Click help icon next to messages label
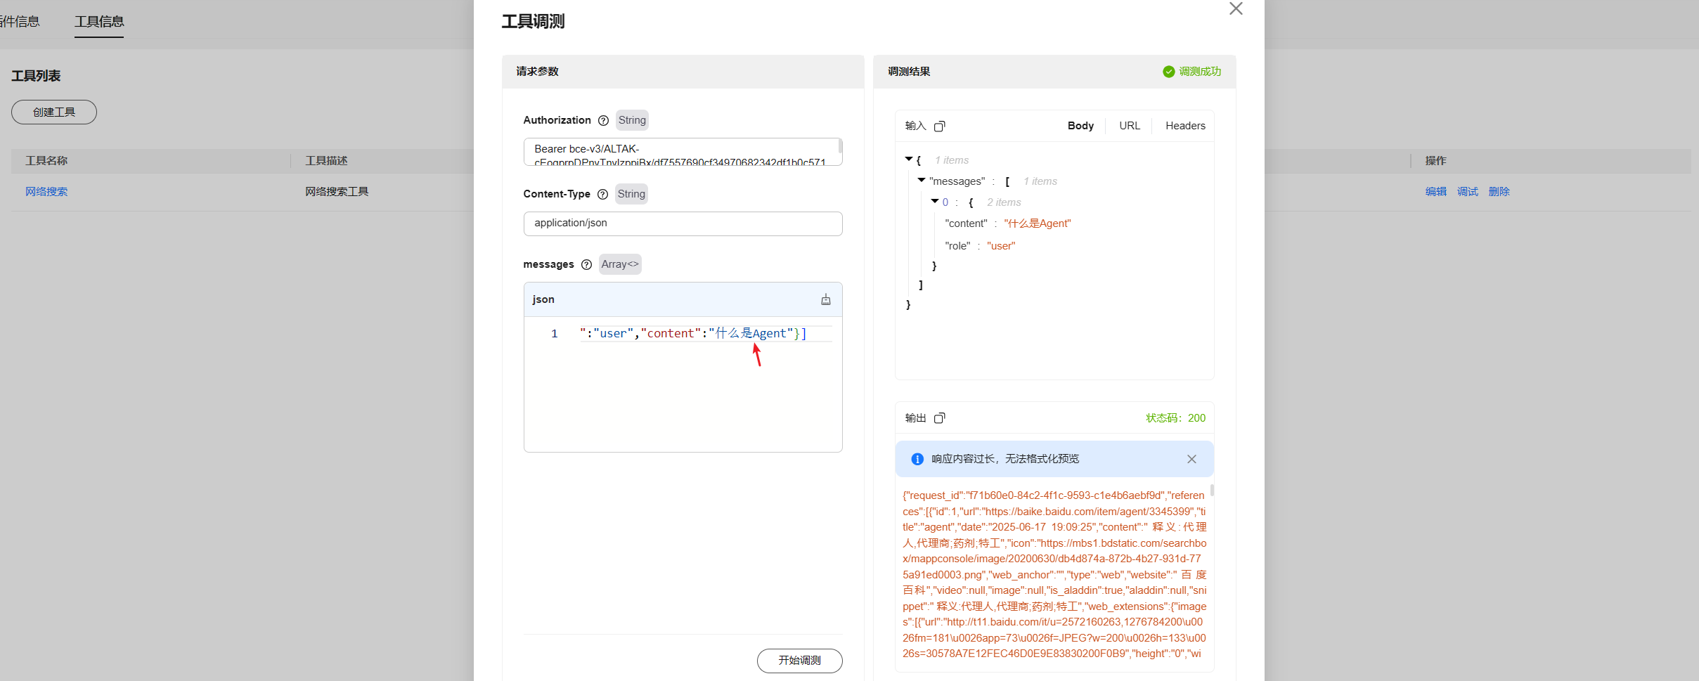Viewport: 1699px width, 681px height. point(586,264)
